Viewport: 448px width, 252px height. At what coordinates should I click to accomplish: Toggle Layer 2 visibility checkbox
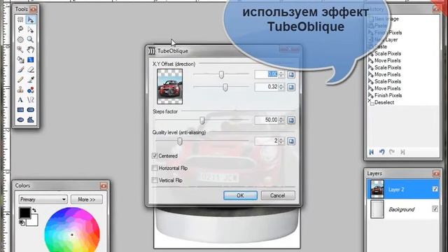pos(435,189)
